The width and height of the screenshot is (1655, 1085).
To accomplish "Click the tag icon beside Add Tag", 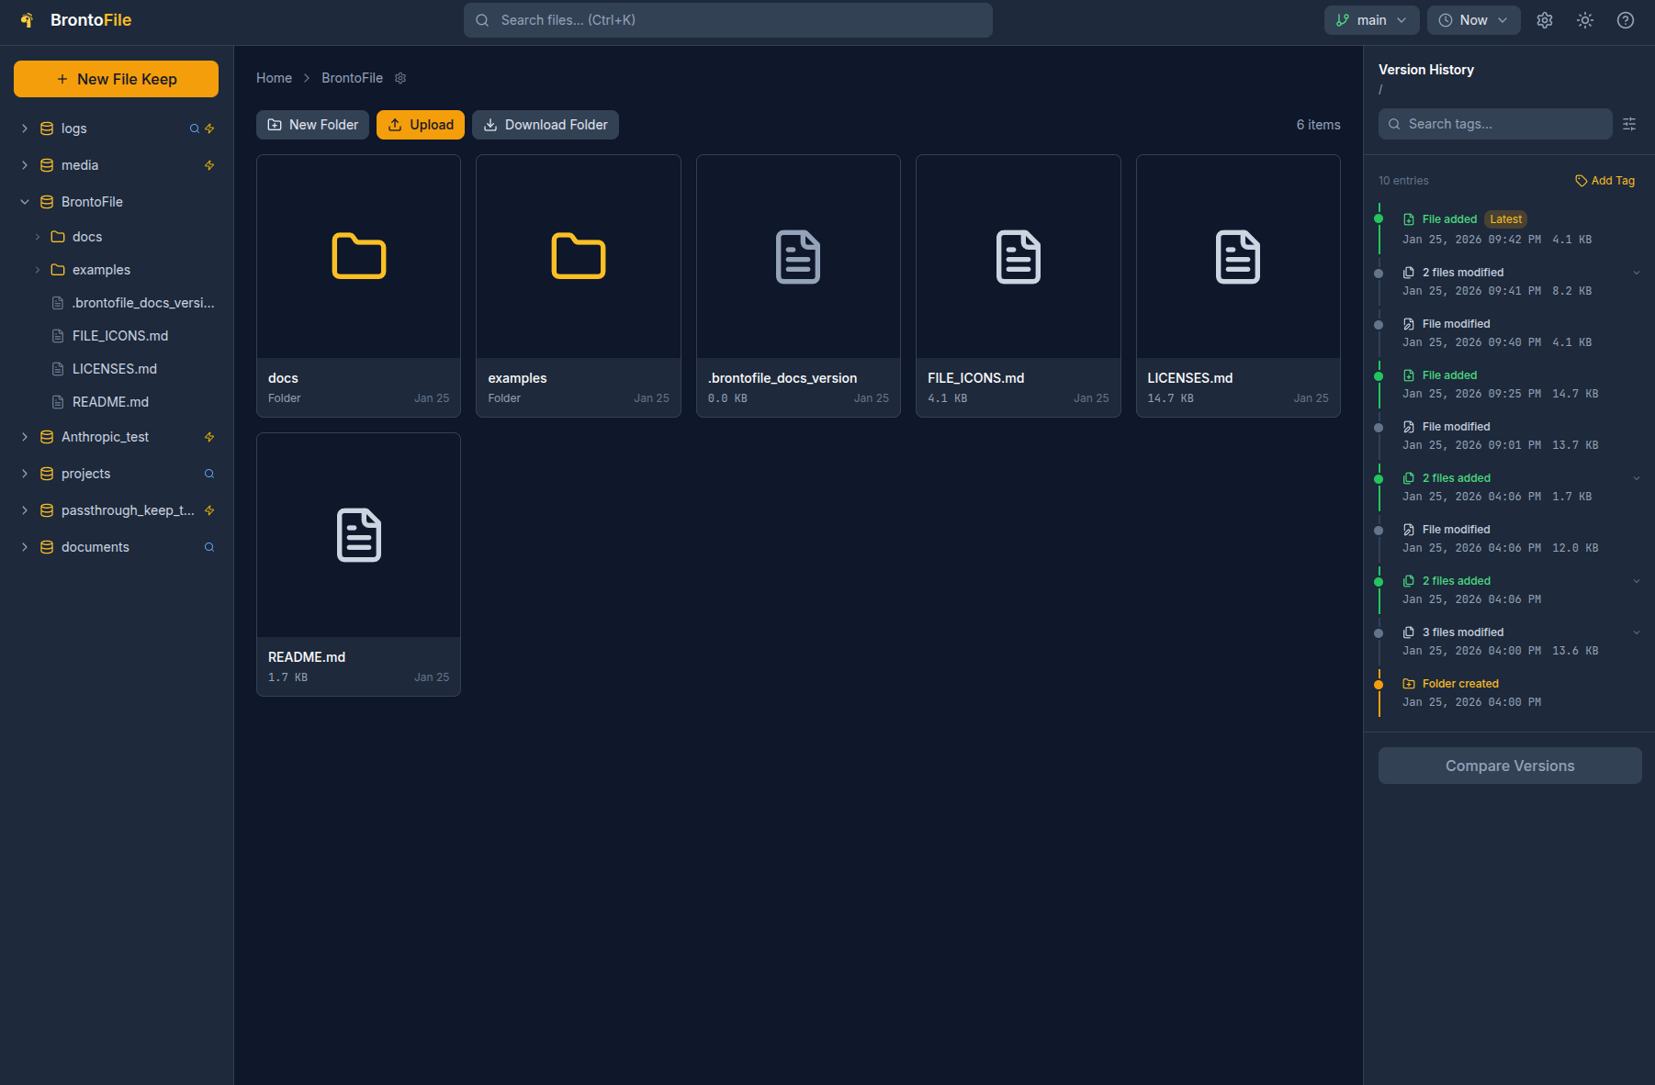I will [x=1582, y=180].
